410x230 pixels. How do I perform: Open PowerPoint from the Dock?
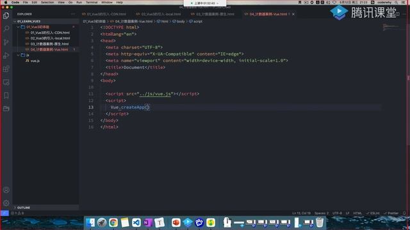176,222
